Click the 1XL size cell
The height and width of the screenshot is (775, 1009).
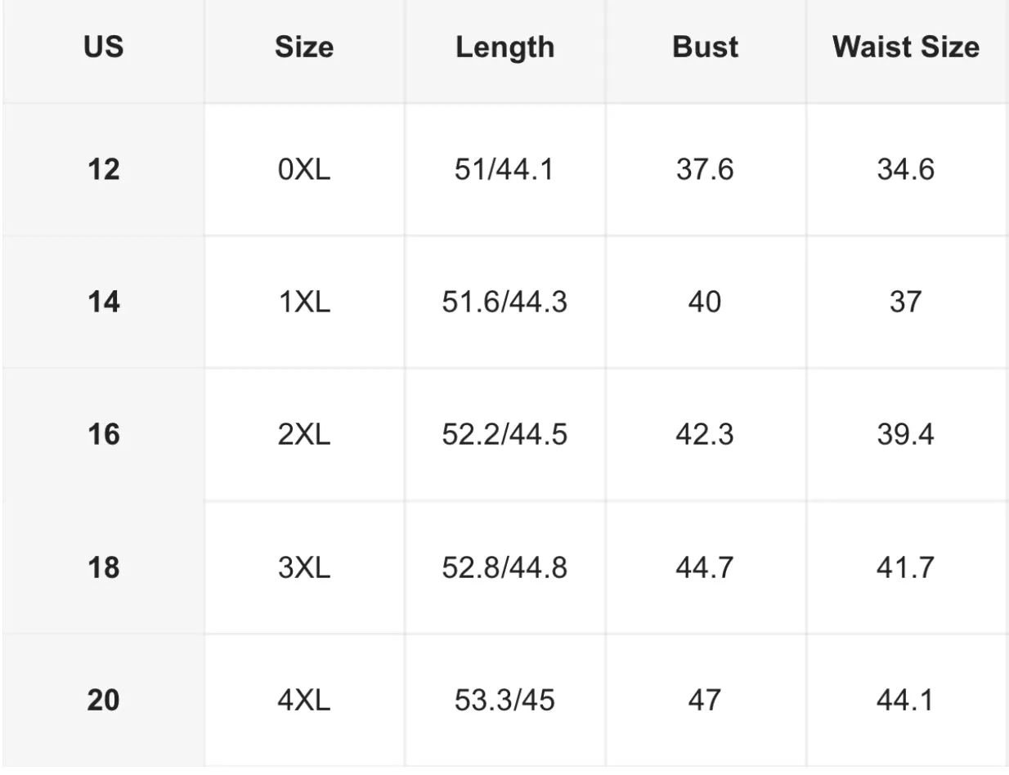point(304,302)
